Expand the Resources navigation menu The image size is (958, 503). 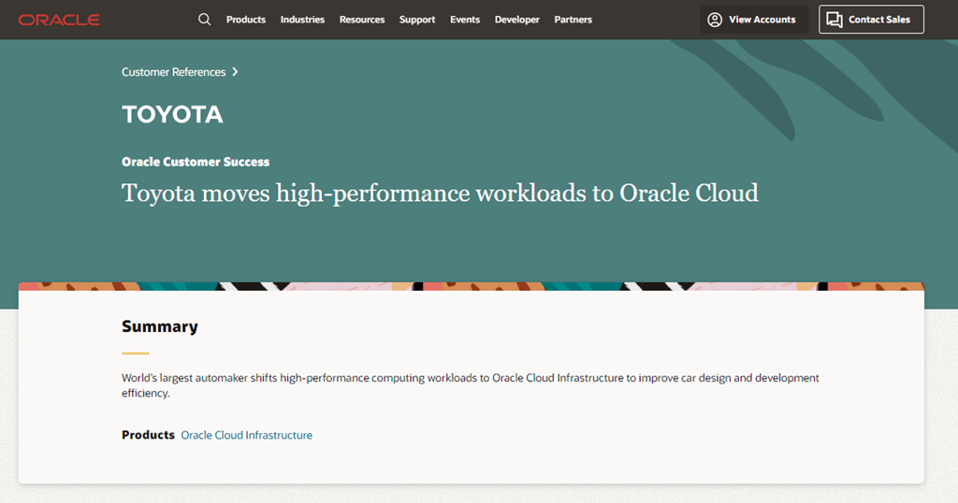click(362, 20)
